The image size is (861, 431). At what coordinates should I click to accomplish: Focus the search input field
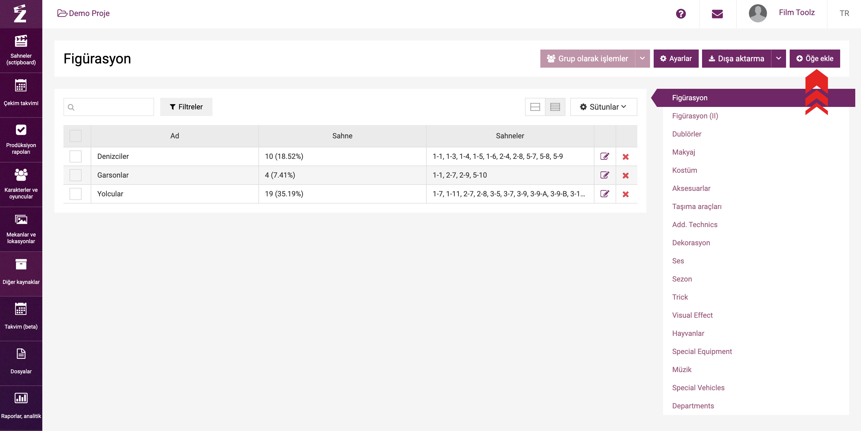pos(108,107)
